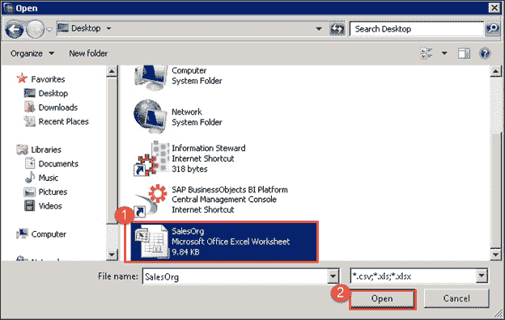Click the Open button

(x=382, y=299)
